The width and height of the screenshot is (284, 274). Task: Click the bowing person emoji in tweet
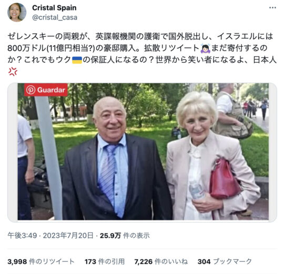pos(206,48)
